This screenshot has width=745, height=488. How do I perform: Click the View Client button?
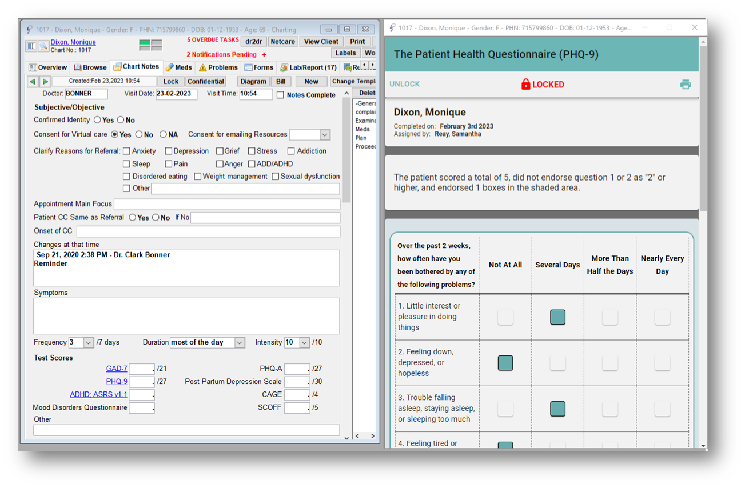(x=321, y=42)
